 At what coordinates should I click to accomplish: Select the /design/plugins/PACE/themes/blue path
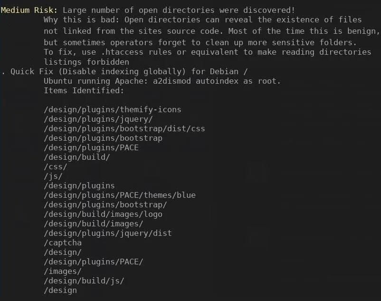coord(120,195)
